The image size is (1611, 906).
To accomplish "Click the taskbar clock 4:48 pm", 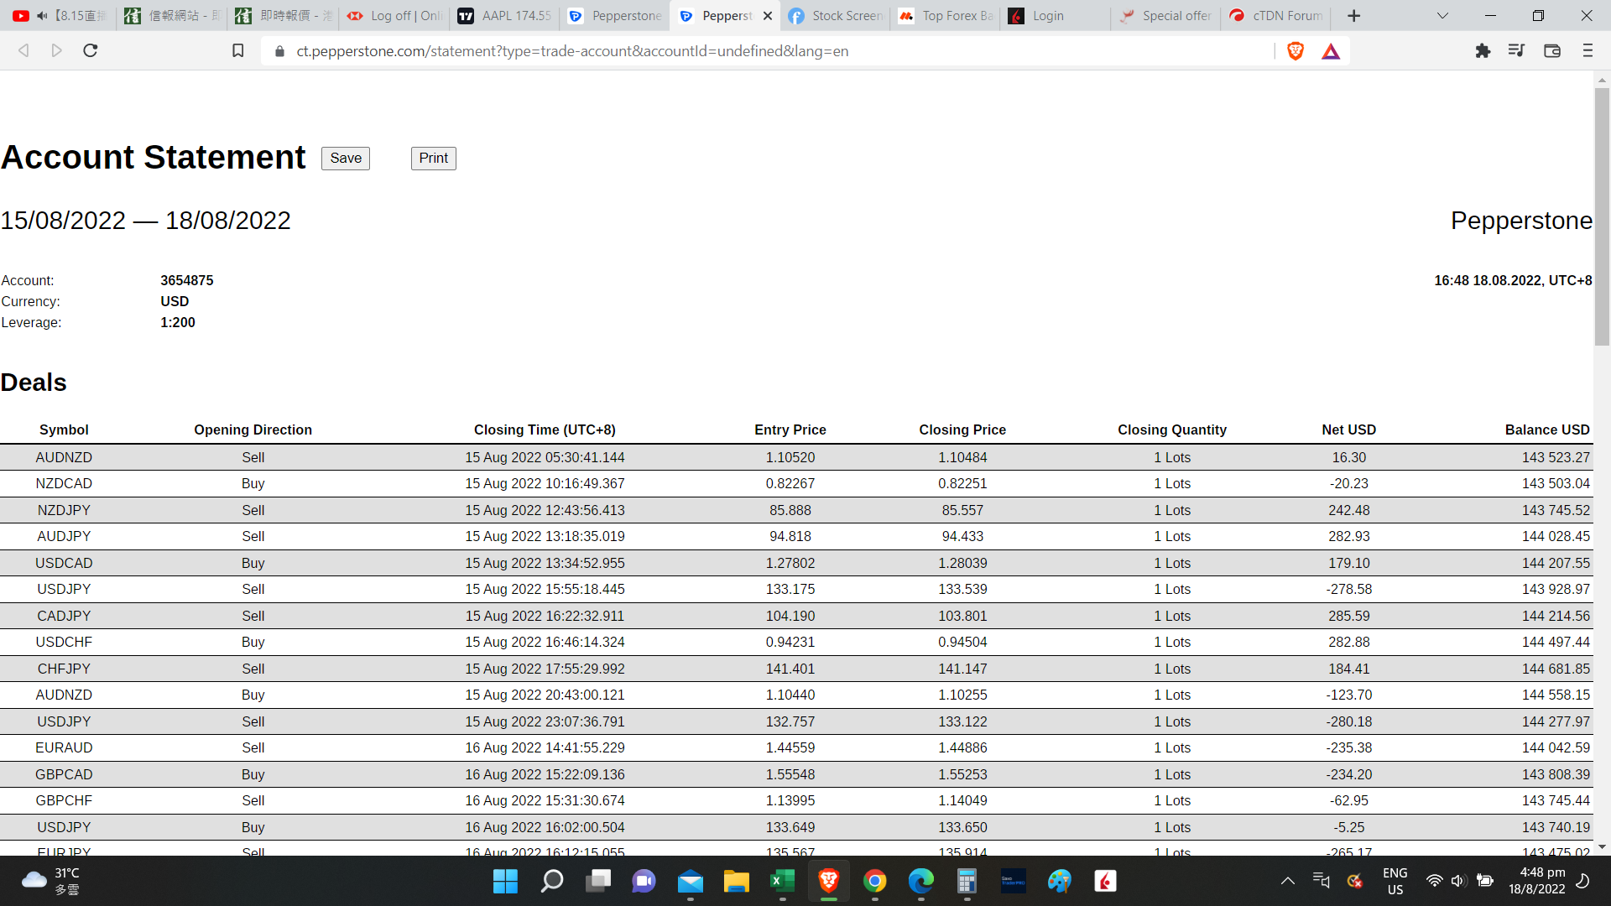I will click(x=1537, y=881).
